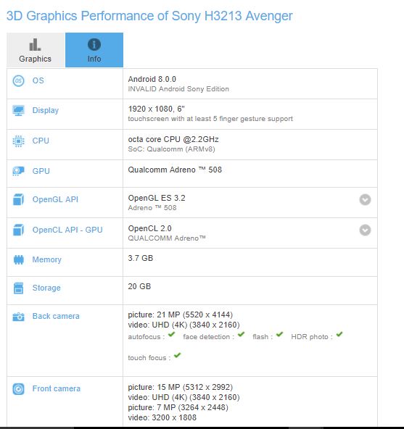404x429 pixels.
Task: Click the OS label
Action: 38,80
